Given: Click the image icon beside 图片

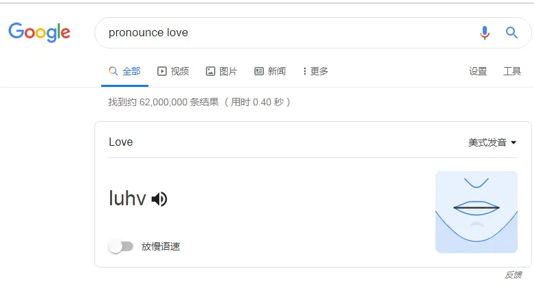Looking at the screenshot, I should point(211,71).
